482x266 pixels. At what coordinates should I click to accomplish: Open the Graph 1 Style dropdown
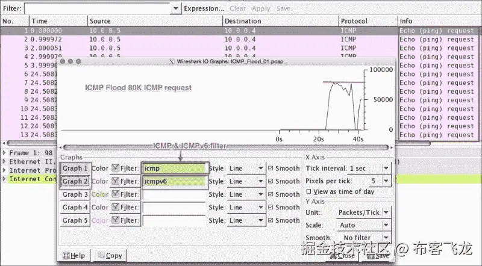(x=246, y=169)
